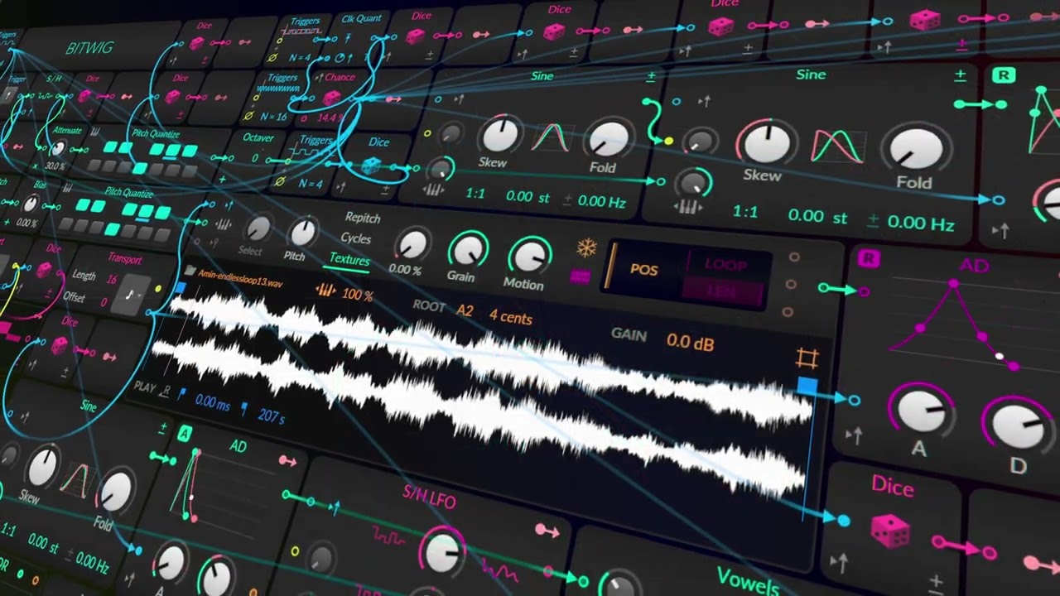Choose the Cycles playback mode
Screen dimensions: 1060x596
click(356, 238)
